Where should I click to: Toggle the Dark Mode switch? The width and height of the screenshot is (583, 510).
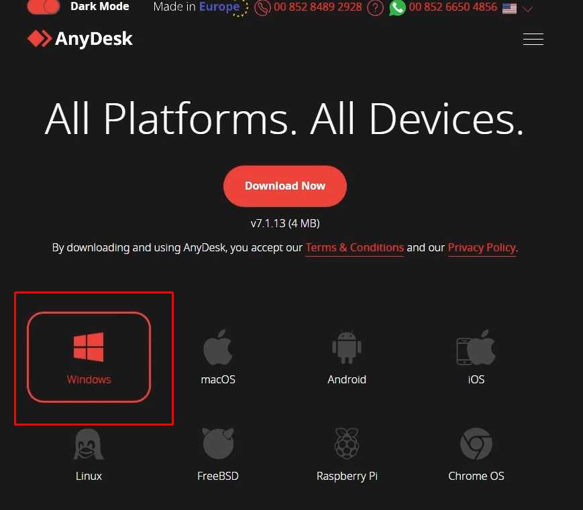44,7
